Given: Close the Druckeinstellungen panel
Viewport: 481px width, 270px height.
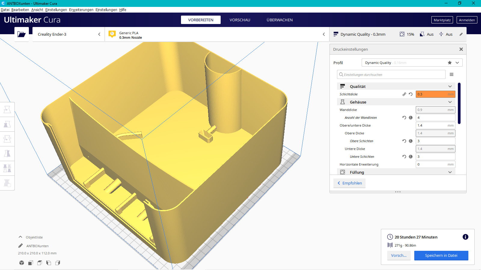Looking at the screenshot, I should 461,49.
